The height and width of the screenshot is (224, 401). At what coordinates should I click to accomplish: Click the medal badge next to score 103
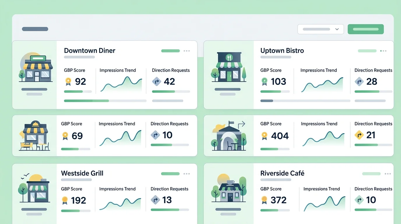pos(264,81)
